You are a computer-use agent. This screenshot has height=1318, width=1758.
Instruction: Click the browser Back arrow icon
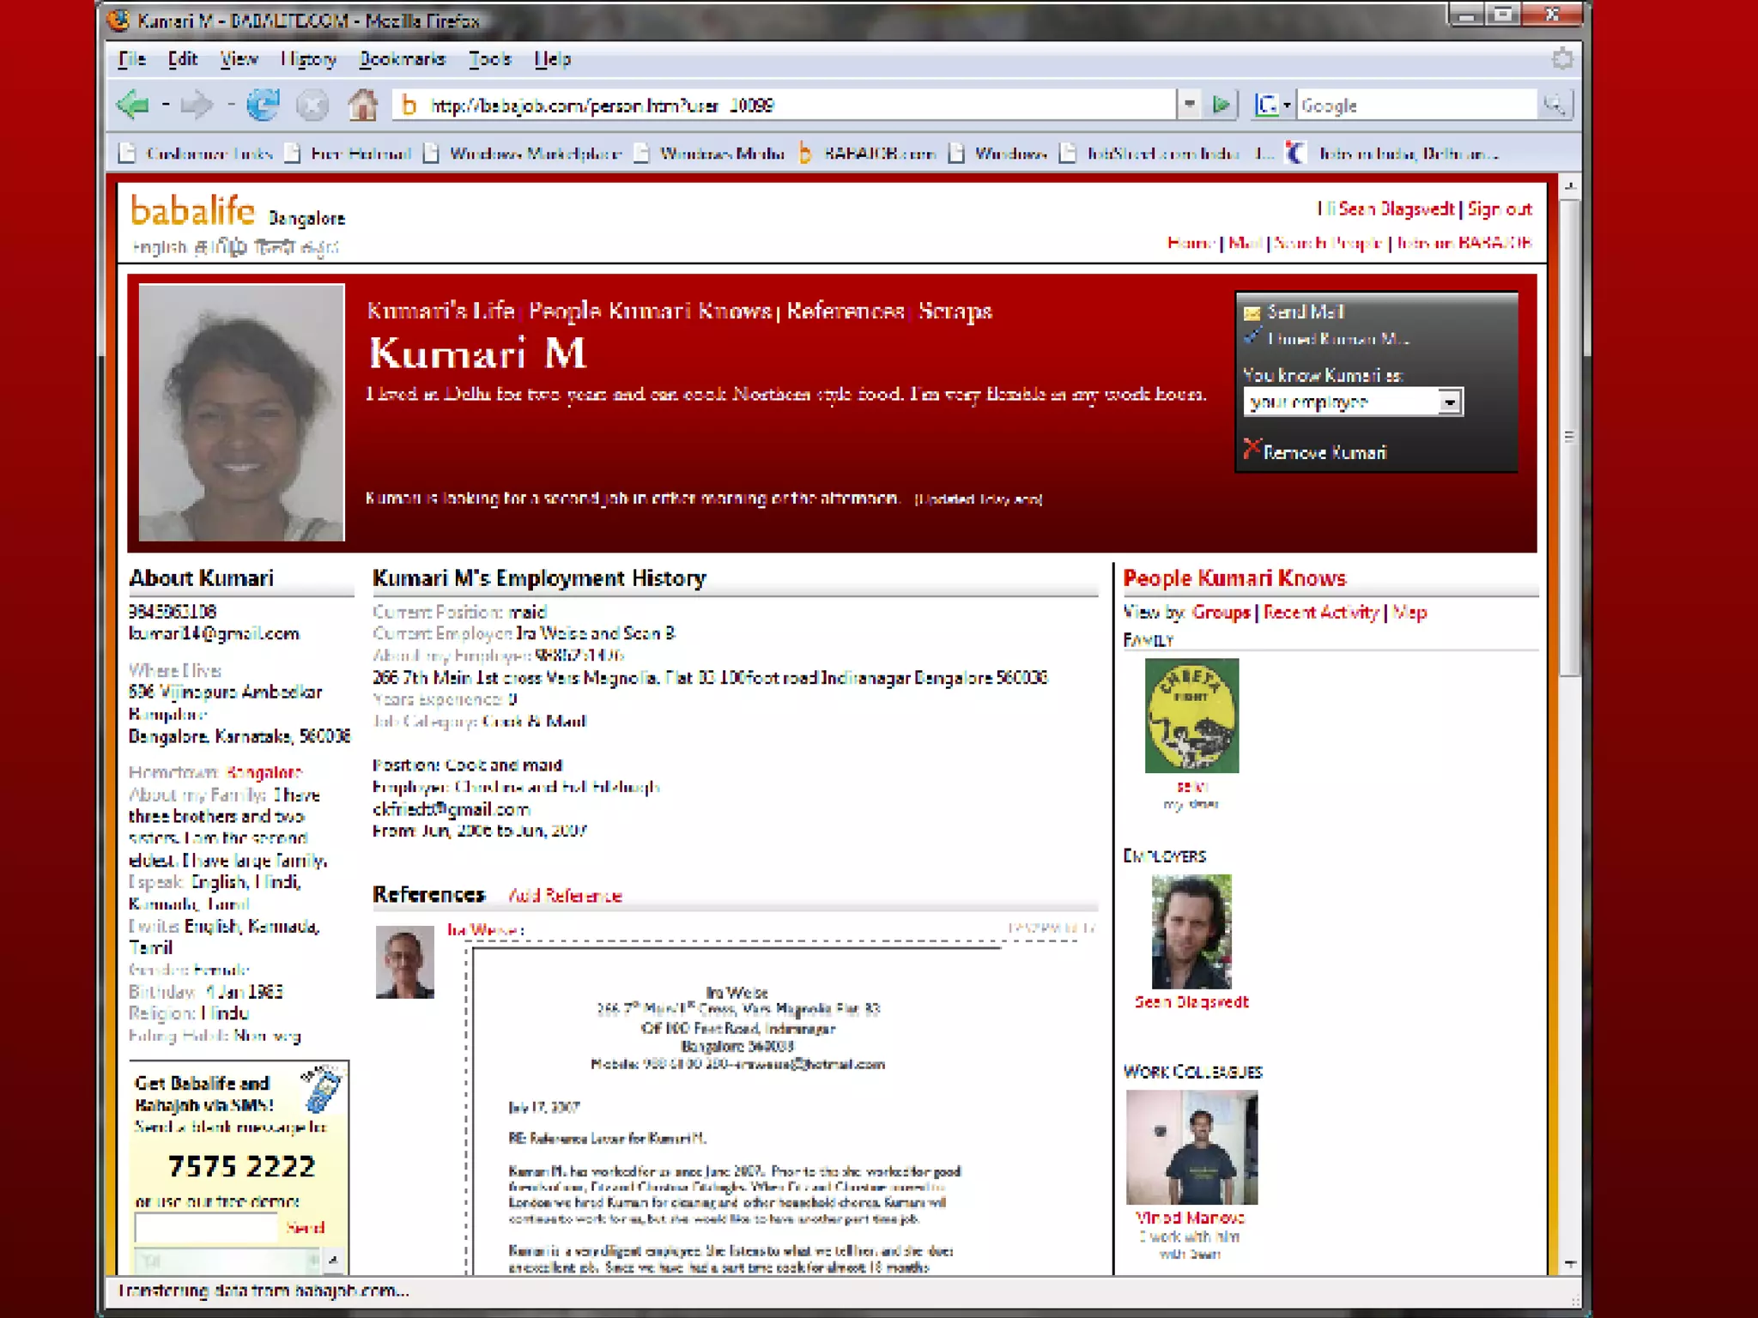[134, 106]
